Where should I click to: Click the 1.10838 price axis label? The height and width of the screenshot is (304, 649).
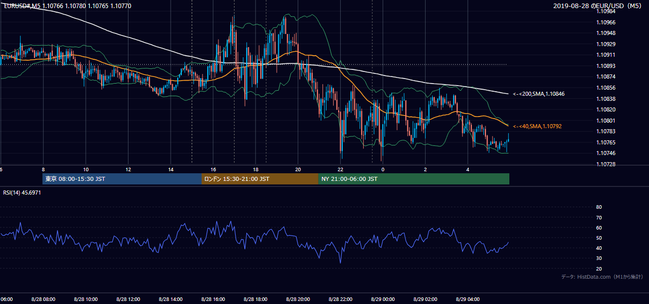pyautogui.click(x=605, y=99)
